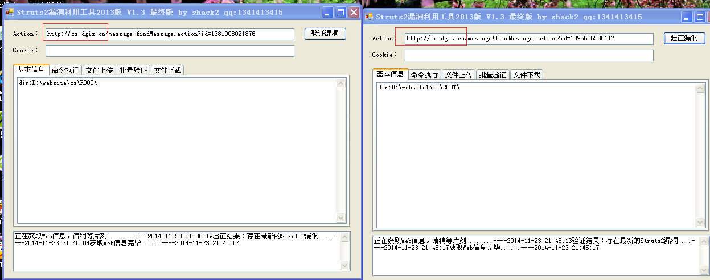This screenshot has width=710, height=280.
Task: Select 基本信息 tab in left window
Action: pos(31,69)
